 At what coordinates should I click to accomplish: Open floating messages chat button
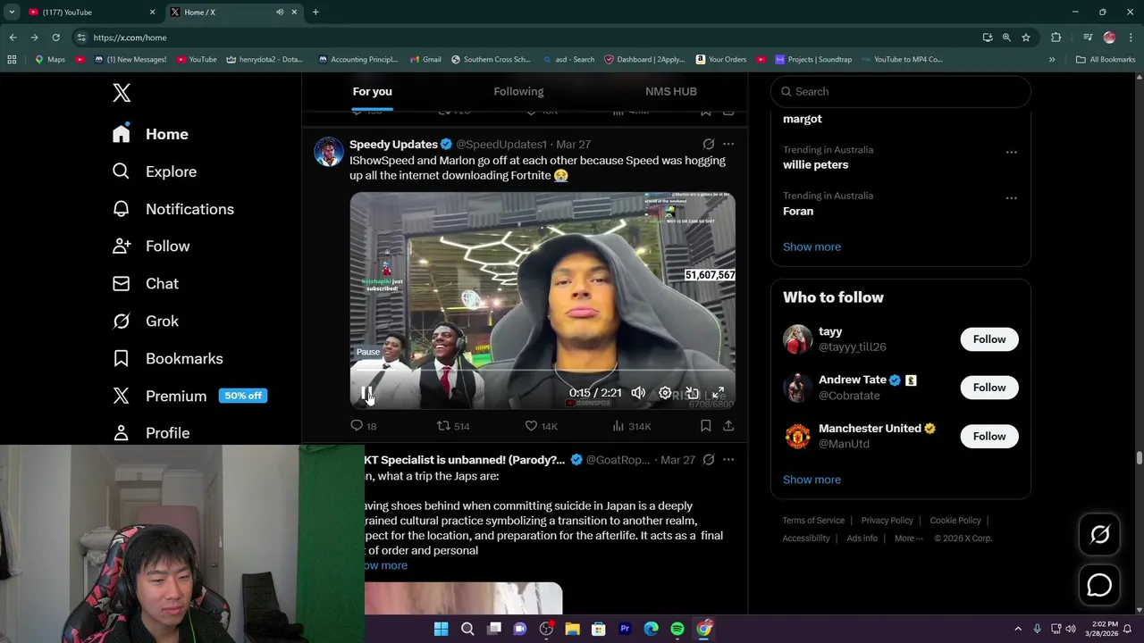1099,585
